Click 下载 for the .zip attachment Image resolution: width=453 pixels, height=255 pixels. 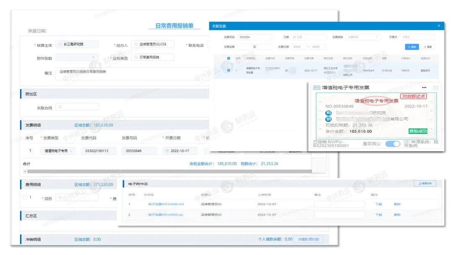[x=378, y=215]
